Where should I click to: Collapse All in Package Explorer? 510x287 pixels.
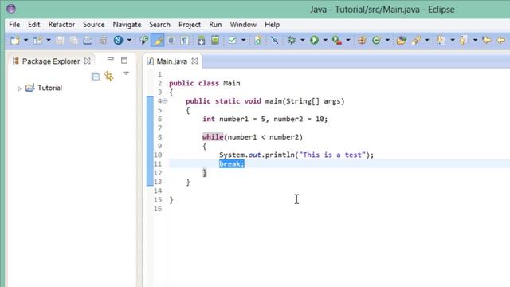pos(96,77)
